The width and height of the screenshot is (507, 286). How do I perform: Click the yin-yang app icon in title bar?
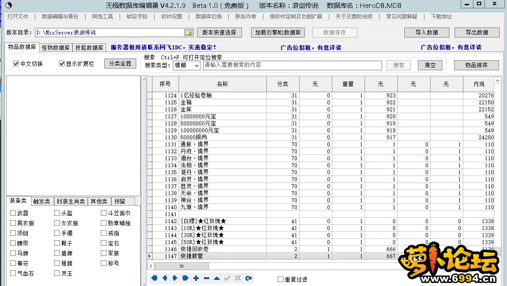pos(9,5)
